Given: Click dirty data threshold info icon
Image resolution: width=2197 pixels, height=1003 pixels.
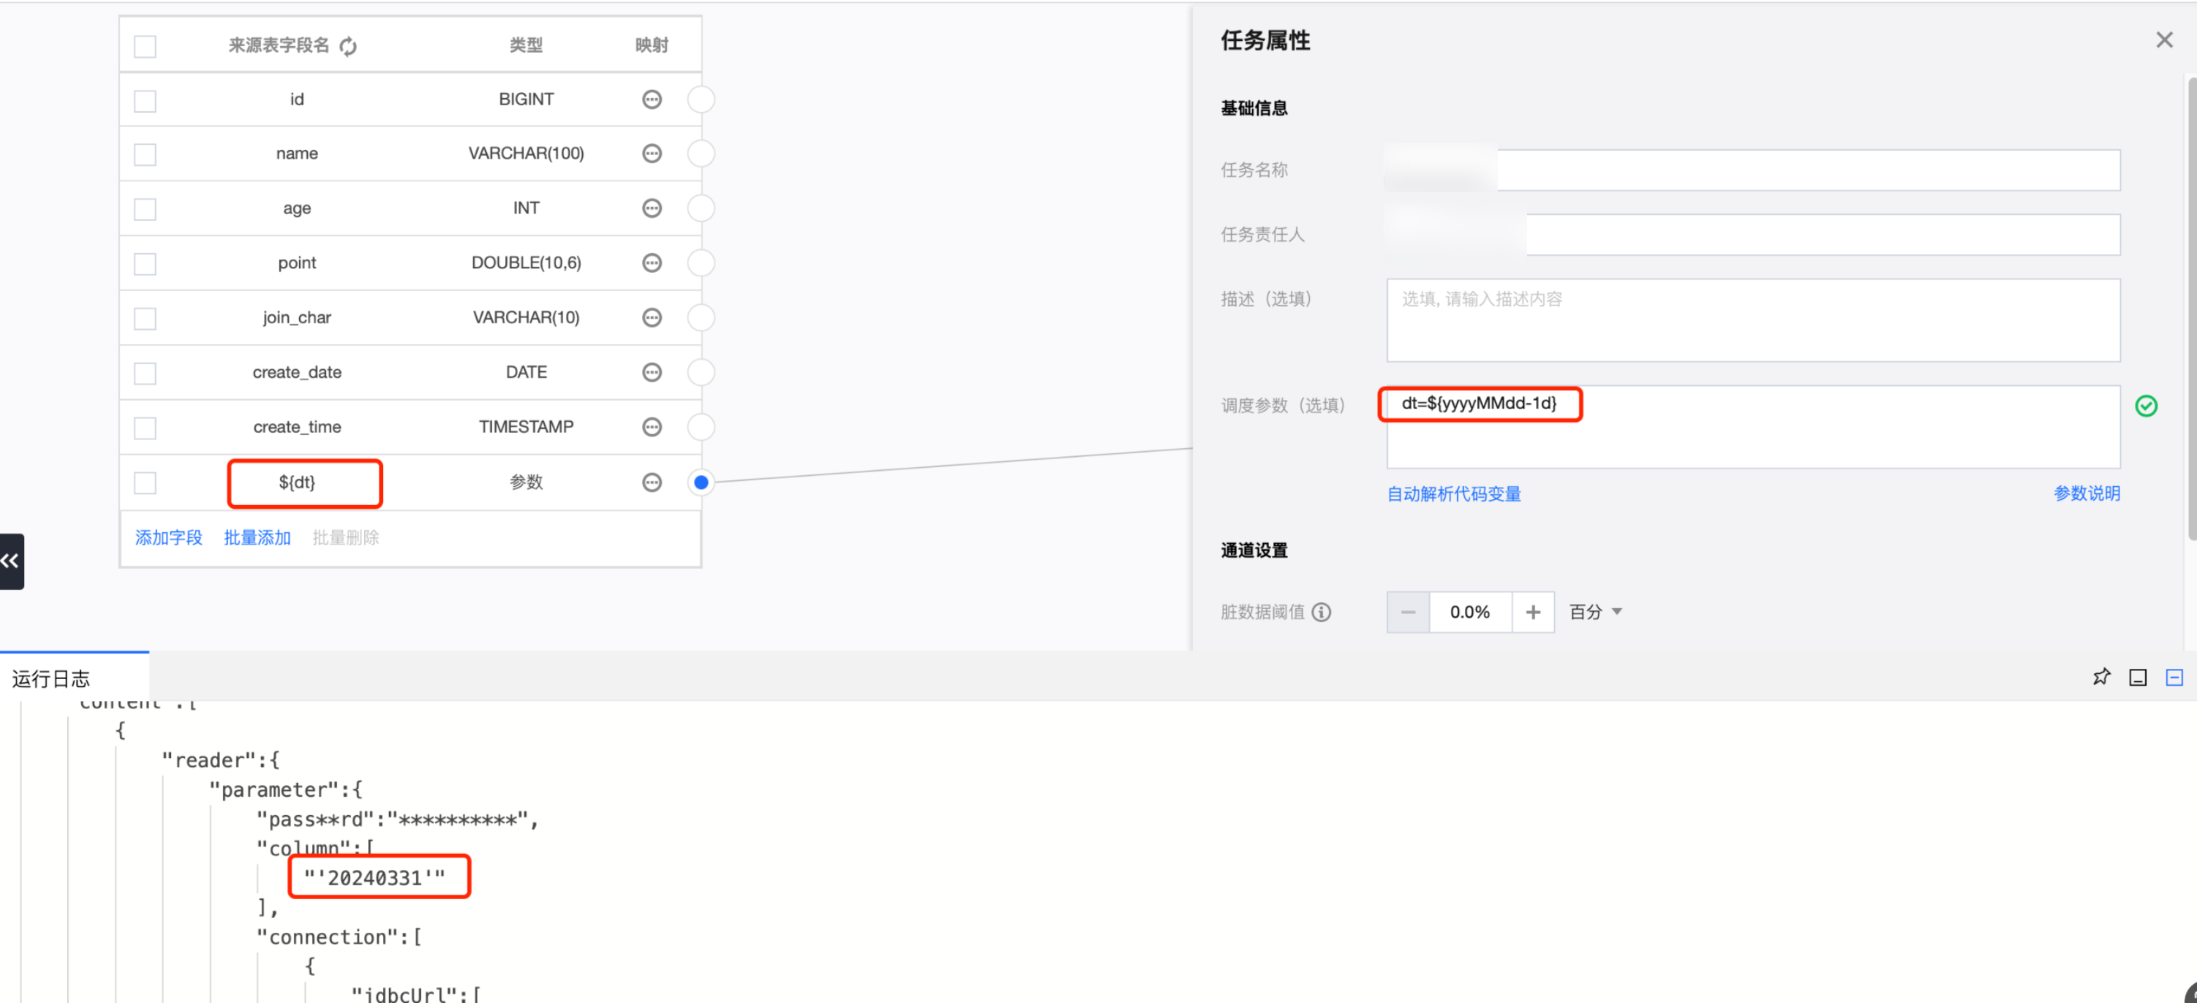Looking at the screenshot, I should [1321, 612].
